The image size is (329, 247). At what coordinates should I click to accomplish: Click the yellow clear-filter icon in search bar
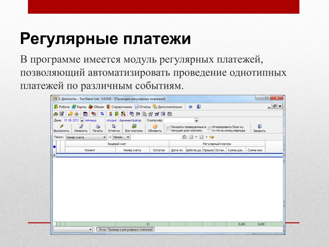point(211,137)
